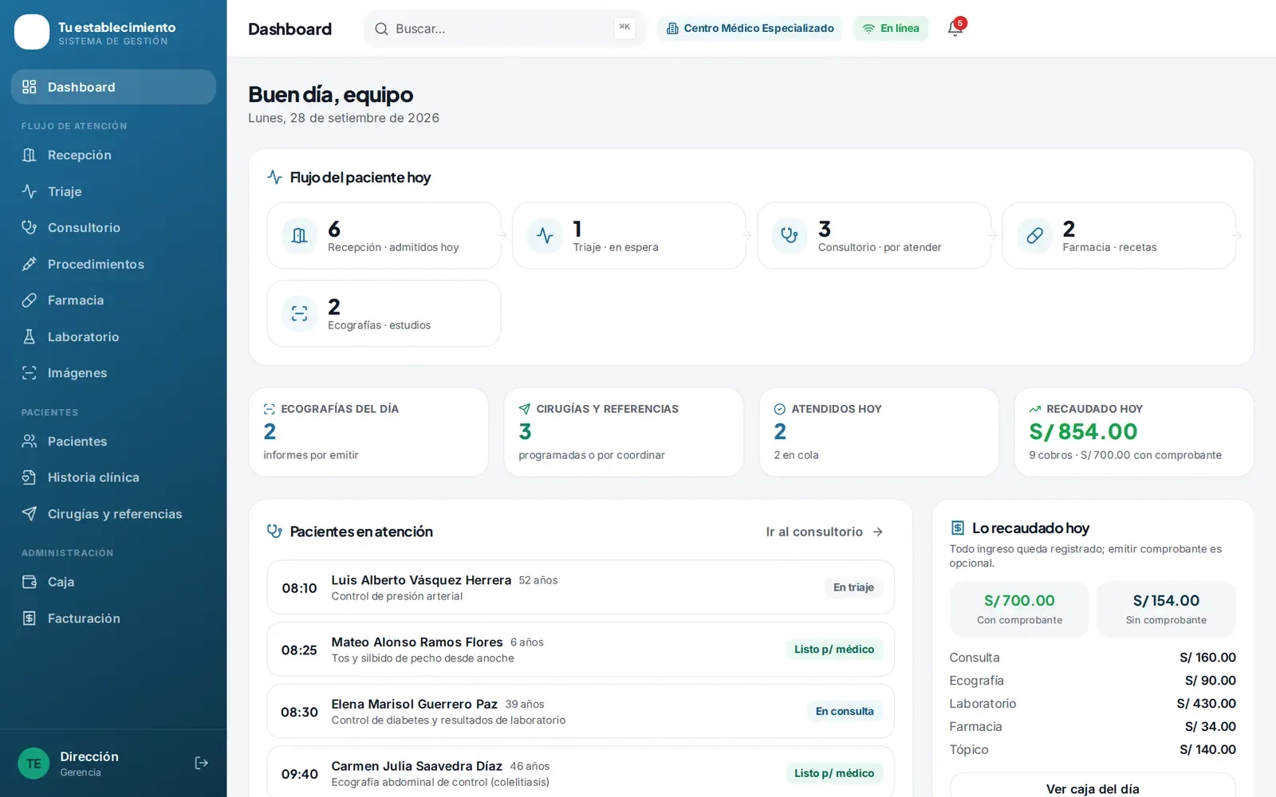This screenshot has width=1276, height=797.
Task: Open the Farmacia section
Action: 113,300
